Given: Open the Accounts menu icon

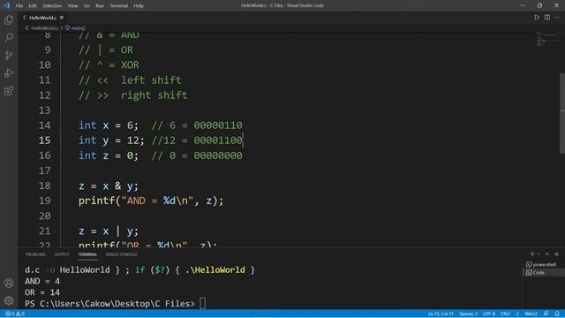Looking at the screenshot, I should tap(9, 283).
